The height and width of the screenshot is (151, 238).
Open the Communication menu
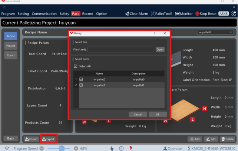(x=44, y=14)
